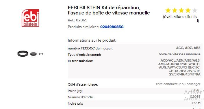204x109 pixels.
Task: Click the third rating star
Action: pyautogui.click(x=181, y=10)
